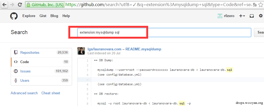This screenshot has width=264, height=106.
Task: Click the Users person icon
Action: (x=16, y=80)
